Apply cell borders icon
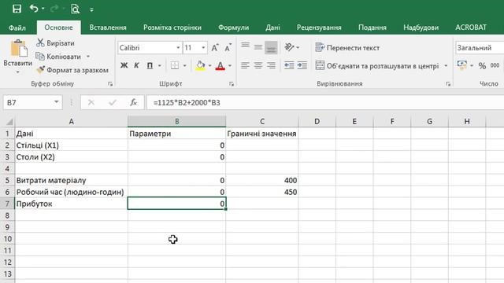504x283 pixels. click(175, 65)
